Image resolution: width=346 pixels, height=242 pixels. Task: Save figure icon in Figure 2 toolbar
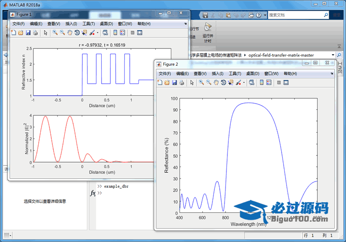point(174,82)
